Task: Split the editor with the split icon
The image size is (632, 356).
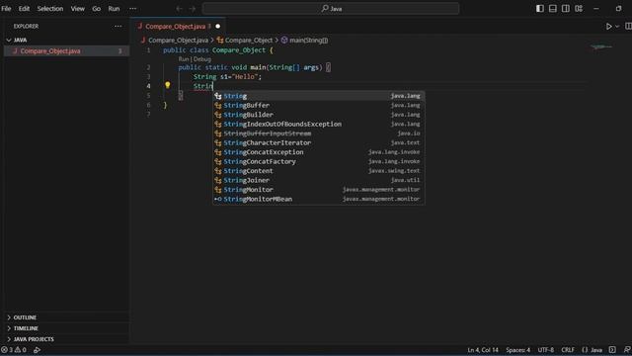Action: click(x=628, y=27)
